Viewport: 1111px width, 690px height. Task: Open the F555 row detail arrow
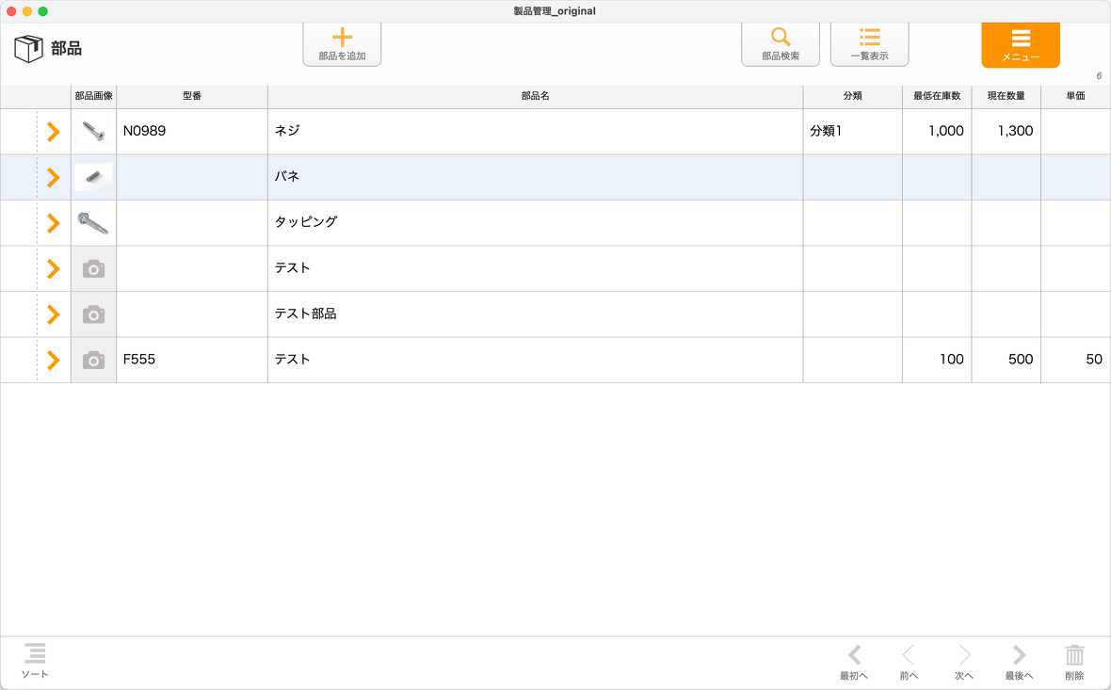tap(54, 360)
